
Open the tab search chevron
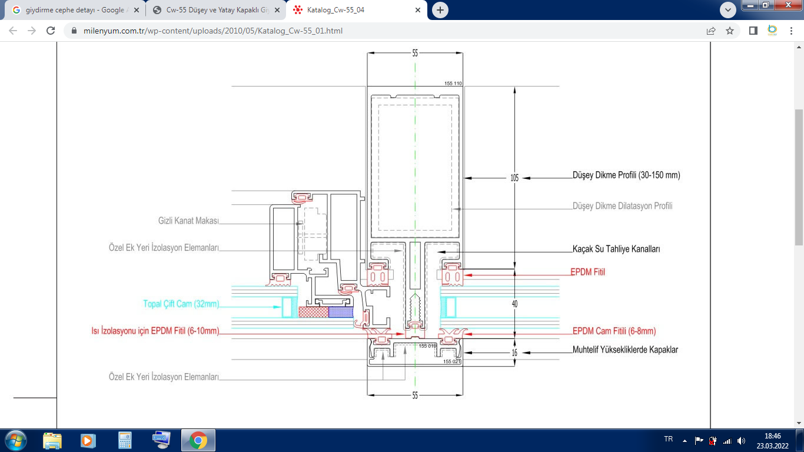(727, 10)
